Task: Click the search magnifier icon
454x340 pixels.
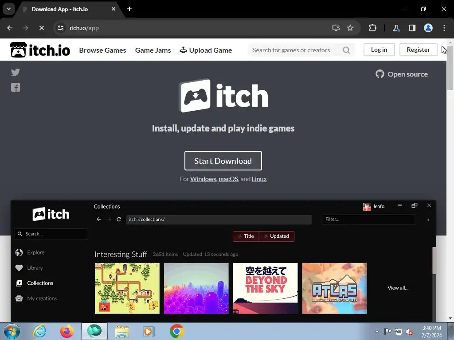Action: [346, 50]
